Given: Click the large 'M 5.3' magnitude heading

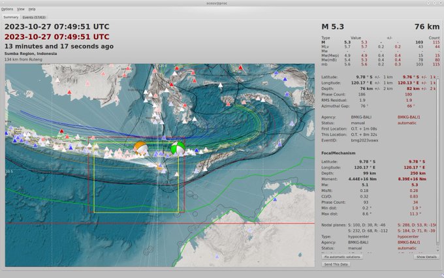Looking at the screenshot, I should click(x=333, y=27).
